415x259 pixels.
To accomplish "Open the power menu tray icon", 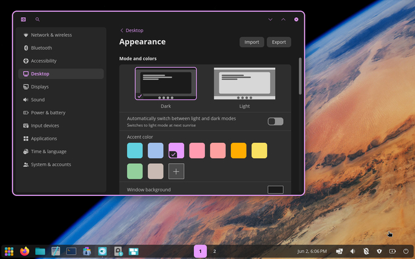I will [x=406, y=251].
